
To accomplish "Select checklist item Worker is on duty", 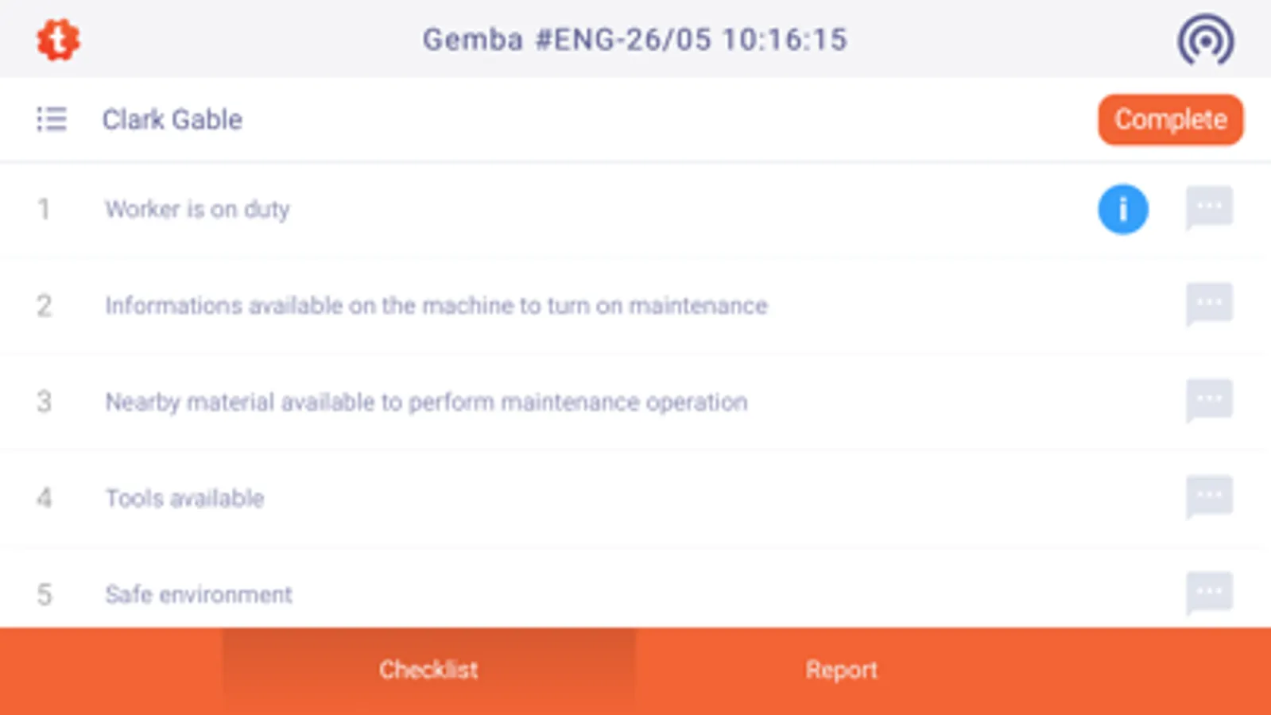I will (197, 209).
